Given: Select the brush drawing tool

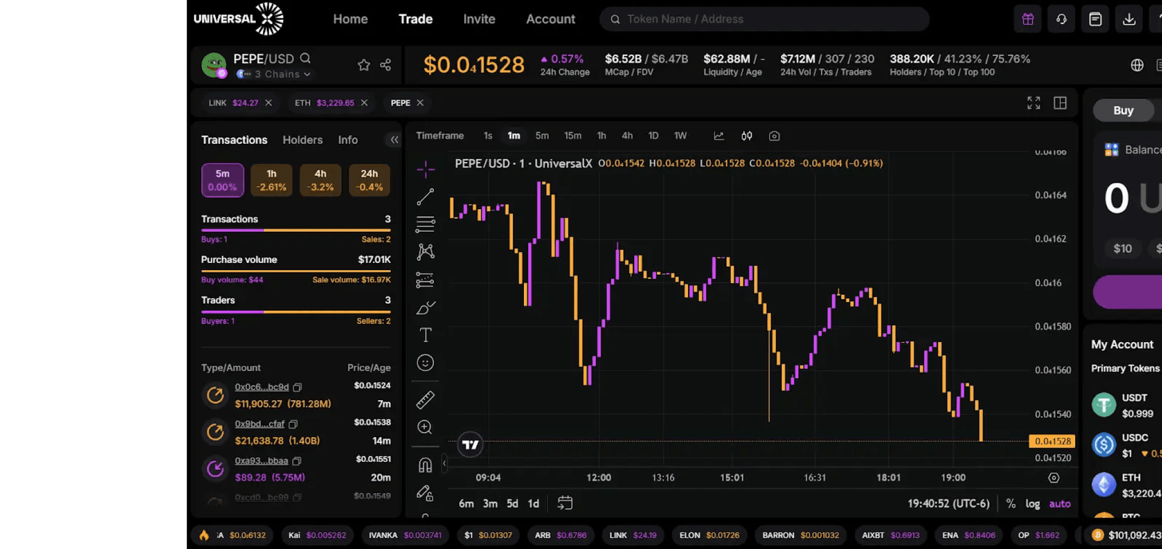Looking at the screenshot, I should pos(426,307).
